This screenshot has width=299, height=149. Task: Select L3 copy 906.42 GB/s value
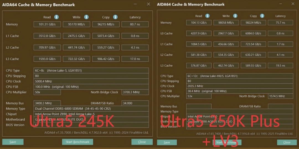pos(106,59)
